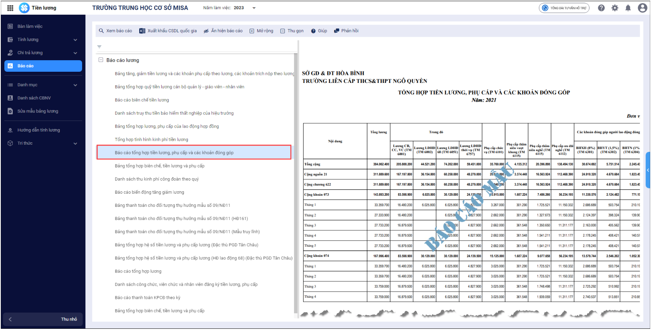Open notifications bell icon
The height and width of the screenshot is (330, 651).
[628, 8]
